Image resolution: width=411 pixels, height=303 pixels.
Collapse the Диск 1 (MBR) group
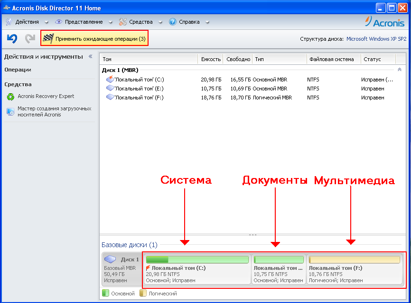(400, 70)
